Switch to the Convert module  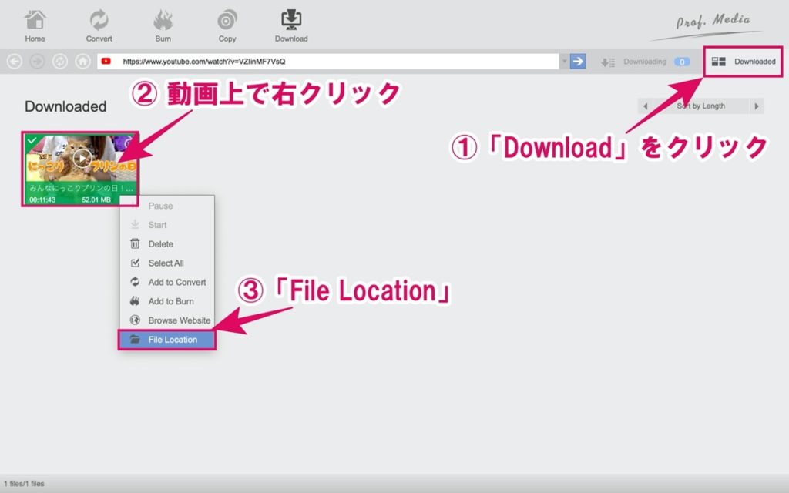click(99, 25)
